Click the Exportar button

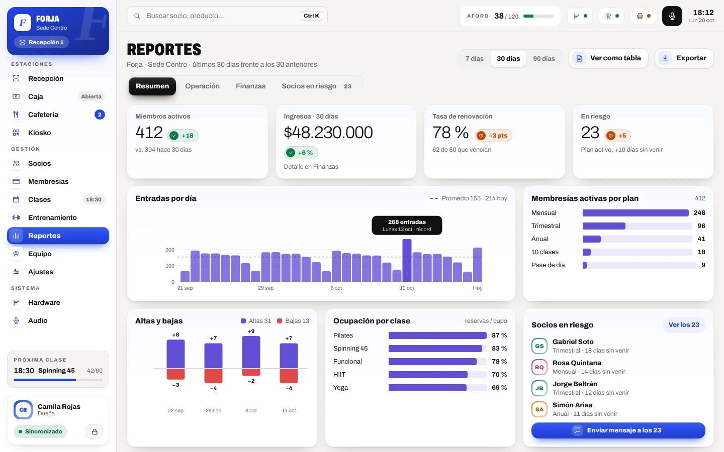pyautogui.click(x=684, y=58)
